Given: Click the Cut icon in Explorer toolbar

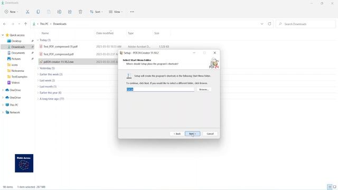Looking at the screenshot, I should tap(27, 12).
